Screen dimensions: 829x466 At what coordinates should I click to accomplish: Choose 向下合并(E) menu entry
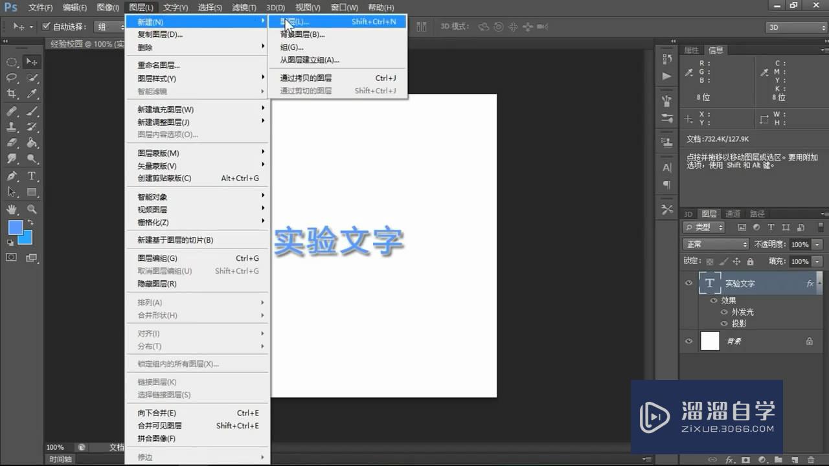[x=197, y=413]
